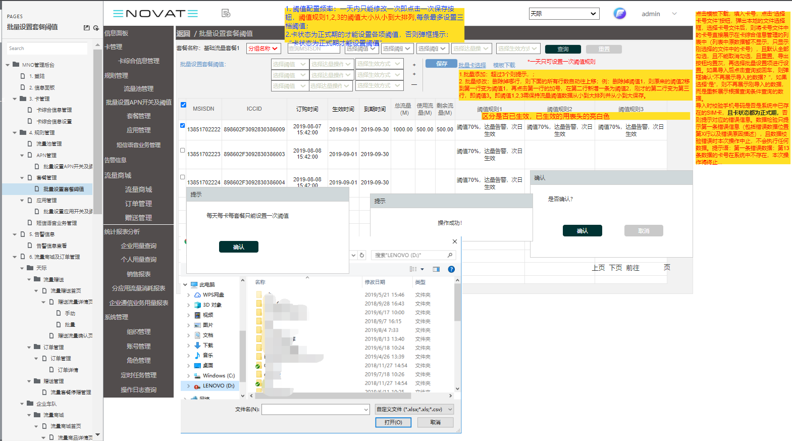The height and width of the screenshot is (441, 792).
Task: Open 卡综合信息管理 in the dark menu
Action: pos(138,61)
